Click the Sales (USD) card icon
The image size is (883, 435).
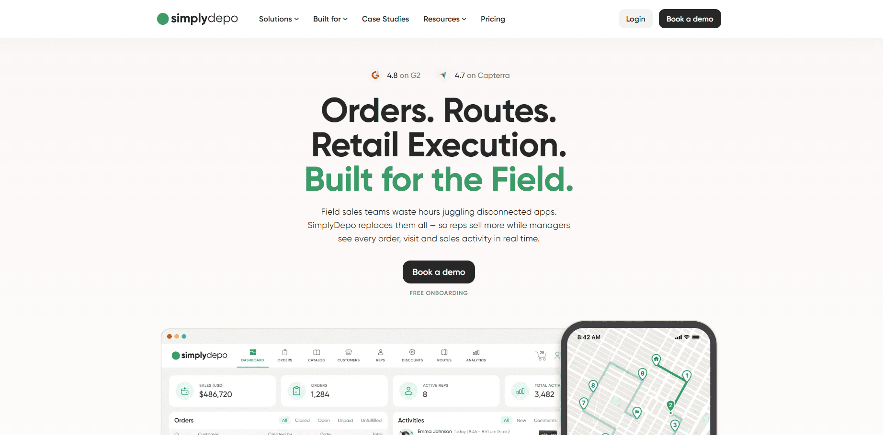(x=185, y=391)
